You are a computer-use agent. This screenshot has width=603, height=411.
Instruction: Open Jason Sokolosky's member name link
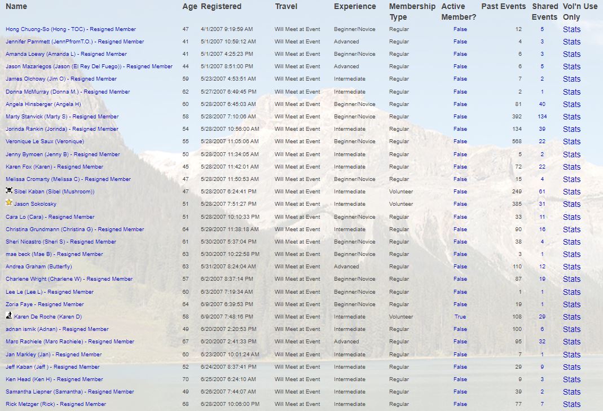35,204
